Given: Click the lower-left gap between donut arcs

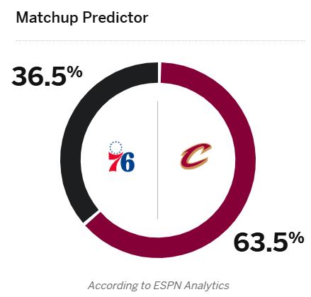Looking at the screenshot, I should (91, 218).
